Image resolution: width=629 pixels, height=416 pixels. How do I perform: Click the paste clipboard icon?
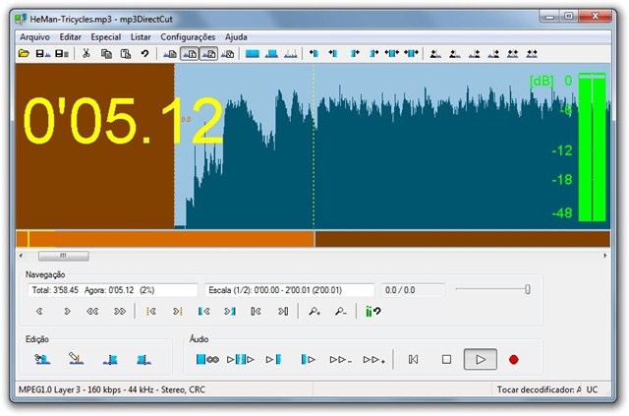(x=126, y=53)
